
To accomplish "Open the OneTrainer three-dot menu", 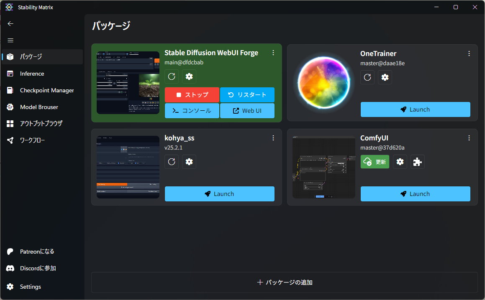I will pyautogui.click(x=469, y=53).
